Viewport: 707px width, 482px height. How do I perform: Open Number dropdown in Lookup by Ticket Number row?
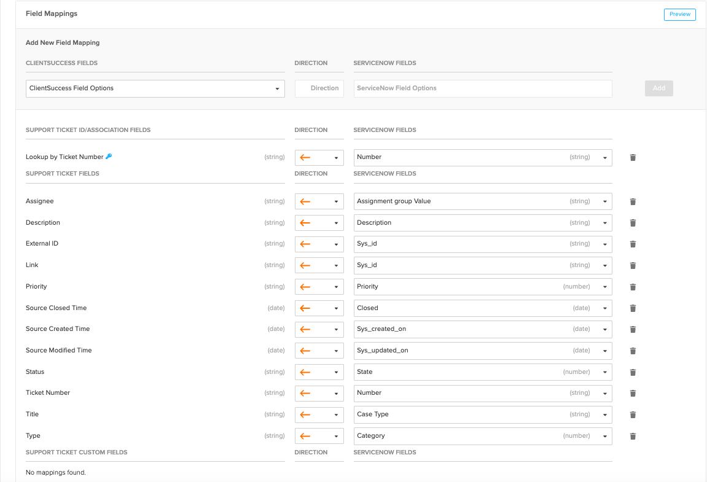pos(483,157)
